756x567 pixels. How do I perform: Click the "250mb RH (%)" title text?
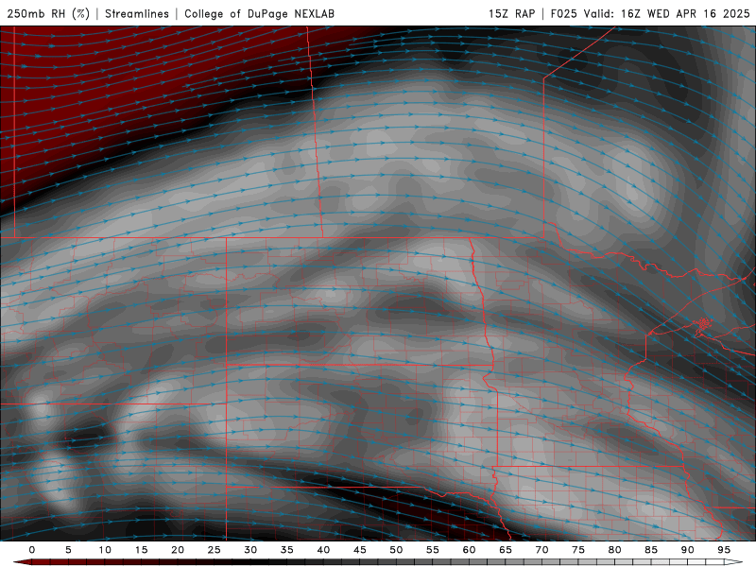(48, 13)
